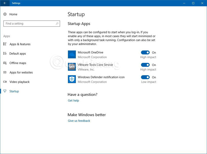The width and height of the screenshot is (207, 154).
Task: Click the Have a question? heading
Action: pyautogui.click(x=82, y=95)
